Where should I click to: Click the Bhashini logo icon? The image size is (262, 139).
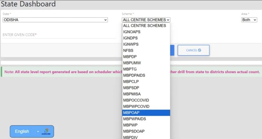(46, 132)
